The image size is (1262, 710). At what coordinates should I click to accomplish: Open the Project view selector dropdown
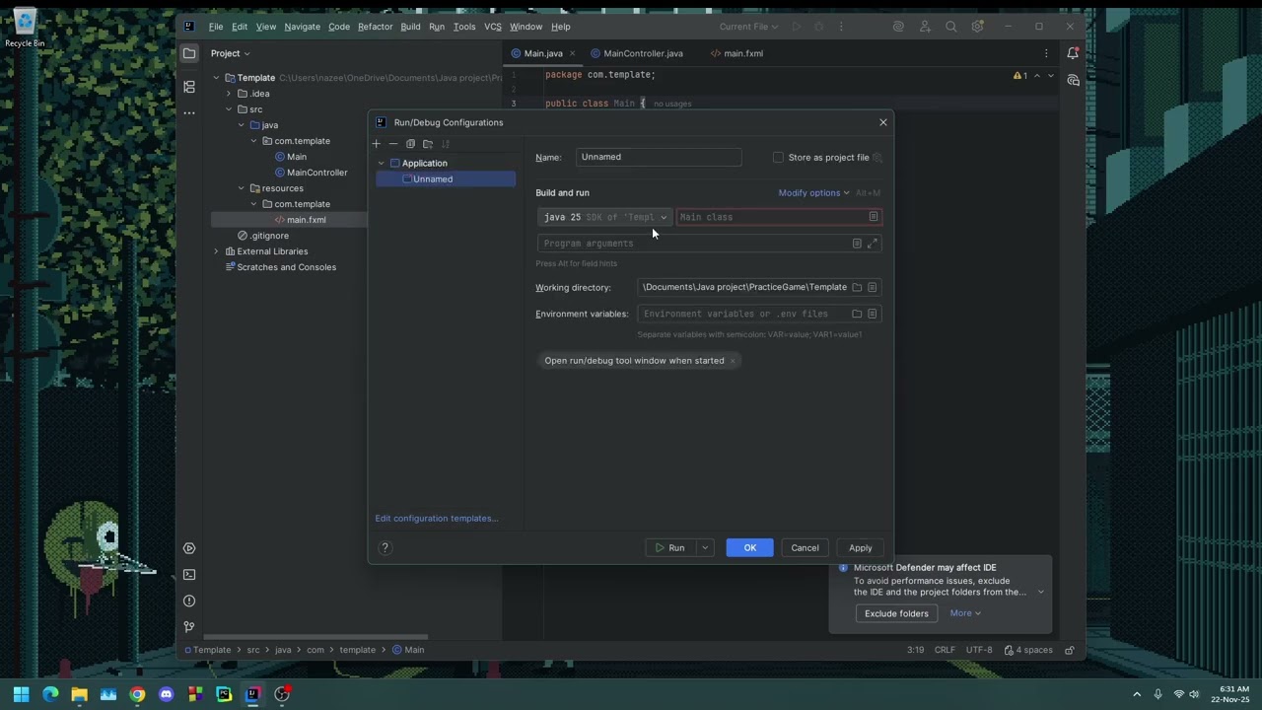(231, 54)
